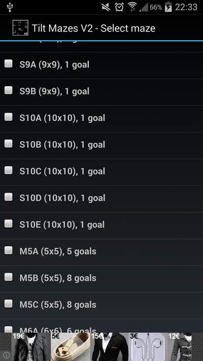Open the 19€ jacket ad thumbnail
This screenshot has height=361, width=203.
(x=31, y=347)
